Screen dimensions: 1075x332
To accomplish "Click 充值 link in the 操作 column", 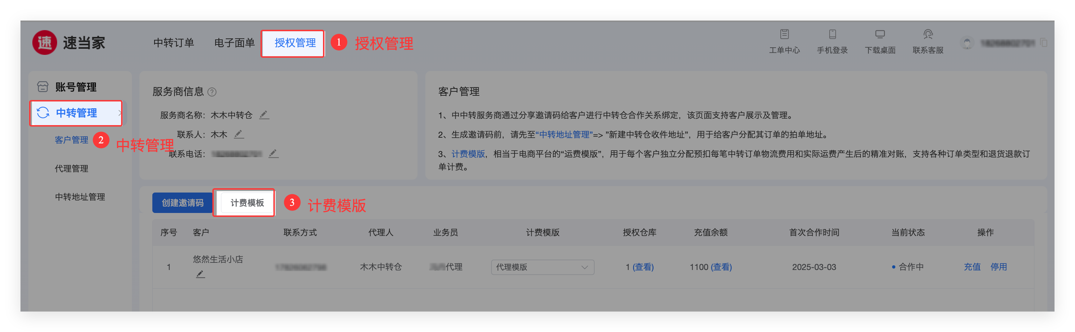I will click(x=972, y=267).
